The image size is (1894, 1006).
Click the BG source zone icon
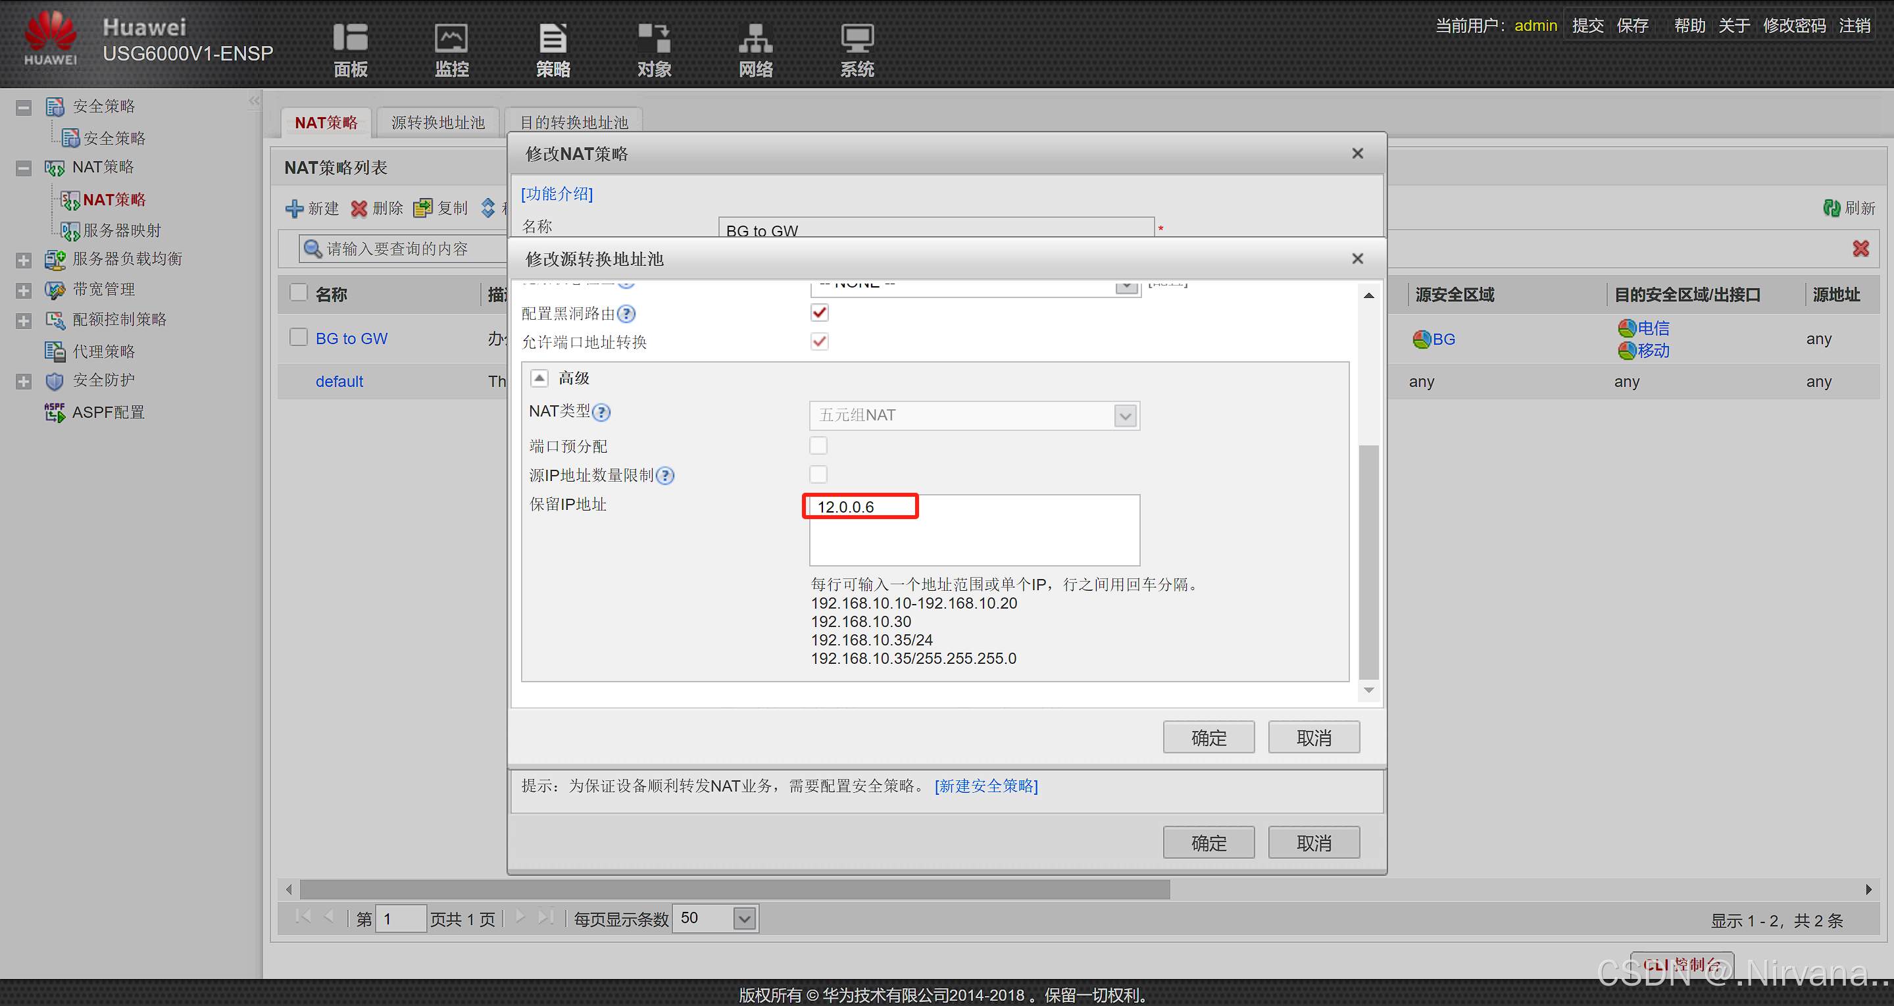pos(1421,339)
